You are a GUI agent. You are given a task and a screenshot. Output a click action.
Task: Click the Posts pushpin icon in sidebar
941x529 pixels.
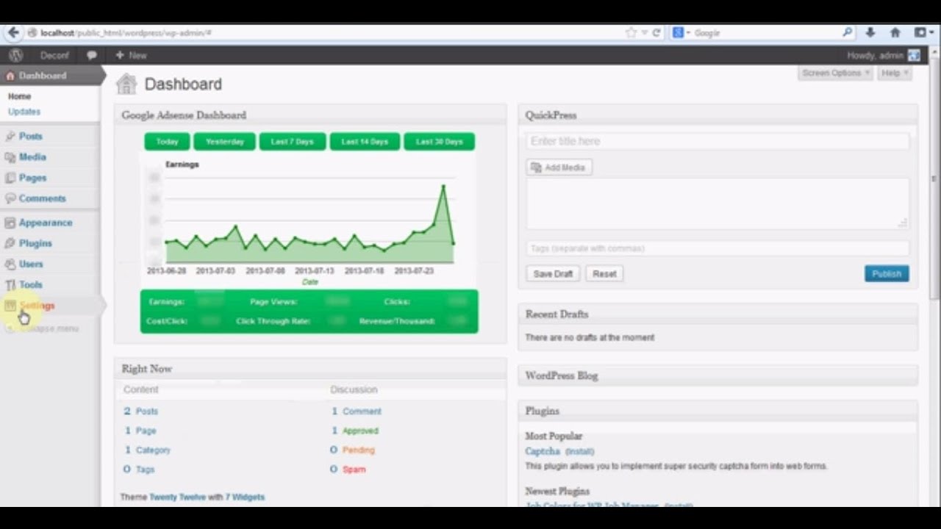pyautogui.click(x=10, y=136)
